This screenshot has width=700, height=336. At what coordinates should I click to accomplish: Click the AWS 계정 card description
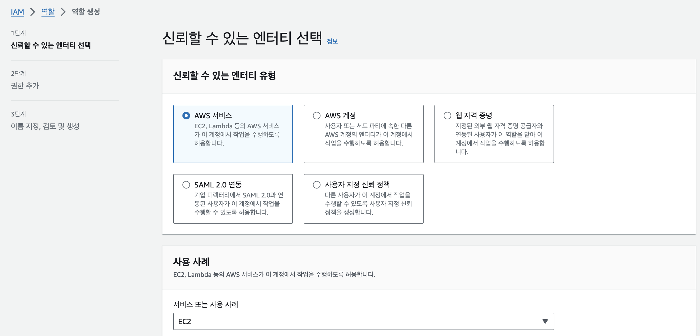click(368, 135)
